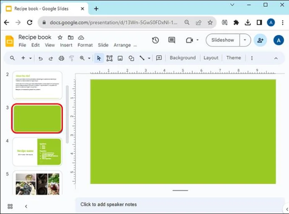The image size is (289, 214).
Task: Star the Recipe book presentation
Action: 60,37
